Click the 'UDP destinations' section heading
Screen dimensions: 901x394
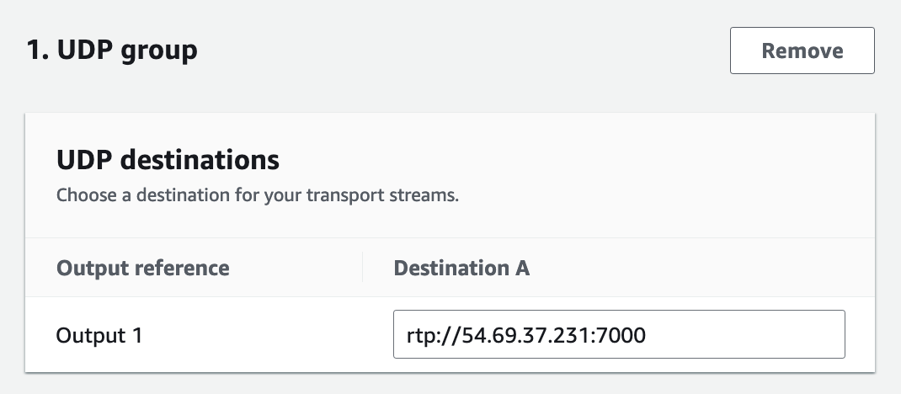[168, 159]
